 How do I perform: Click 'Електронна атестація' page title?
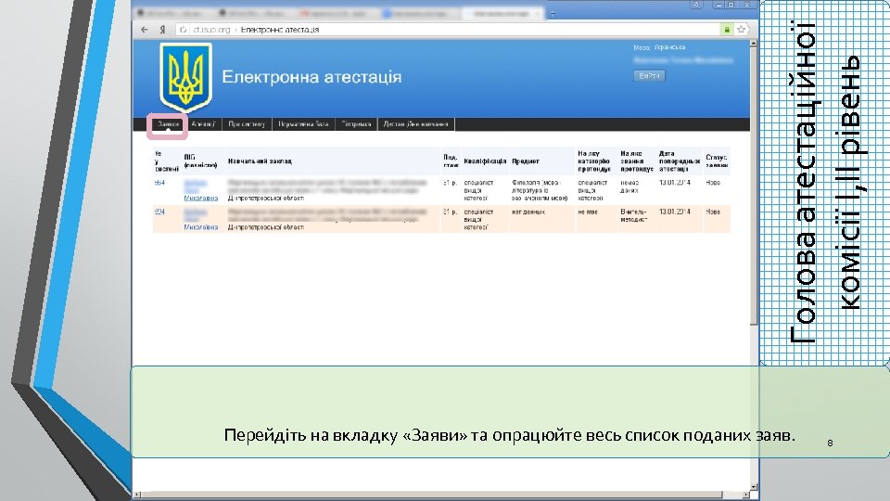(x=311, y=77)
